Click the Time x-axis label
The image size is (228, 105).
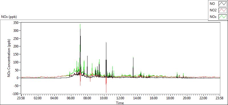pyautogui.click(x=120, y=103)
